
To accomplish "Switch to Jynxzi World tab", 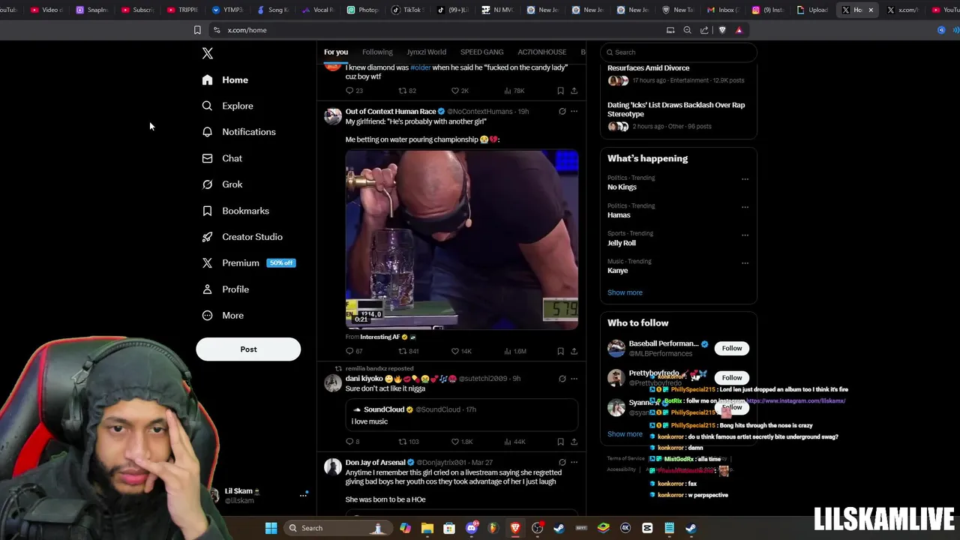I will [426, 52].
